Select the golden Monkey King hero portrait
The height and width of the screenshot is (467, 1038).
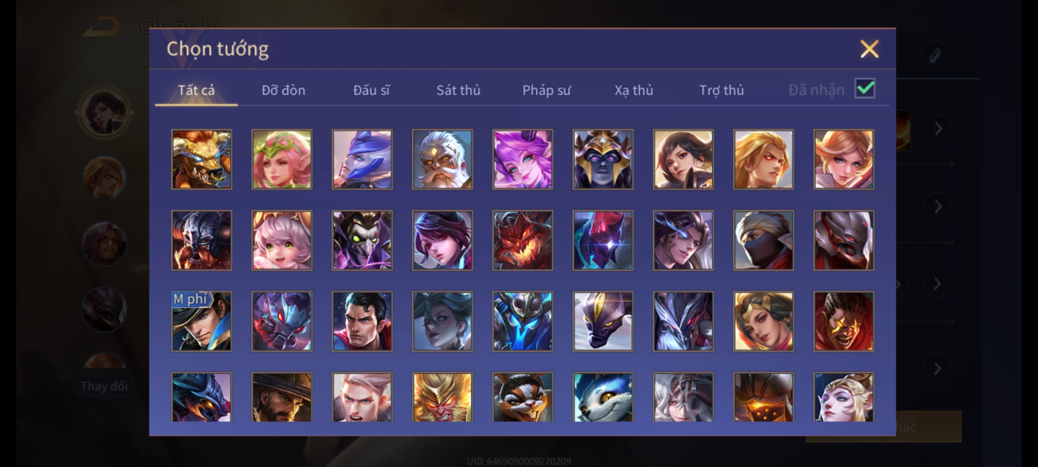[442, 397]
